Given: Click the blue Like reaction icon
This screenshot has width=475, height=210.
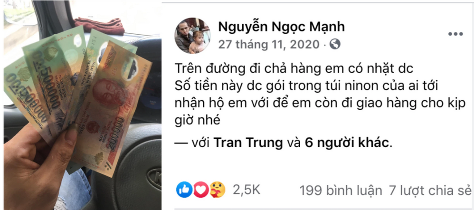Looking at the screenshot, I should (x=184, y=190).
